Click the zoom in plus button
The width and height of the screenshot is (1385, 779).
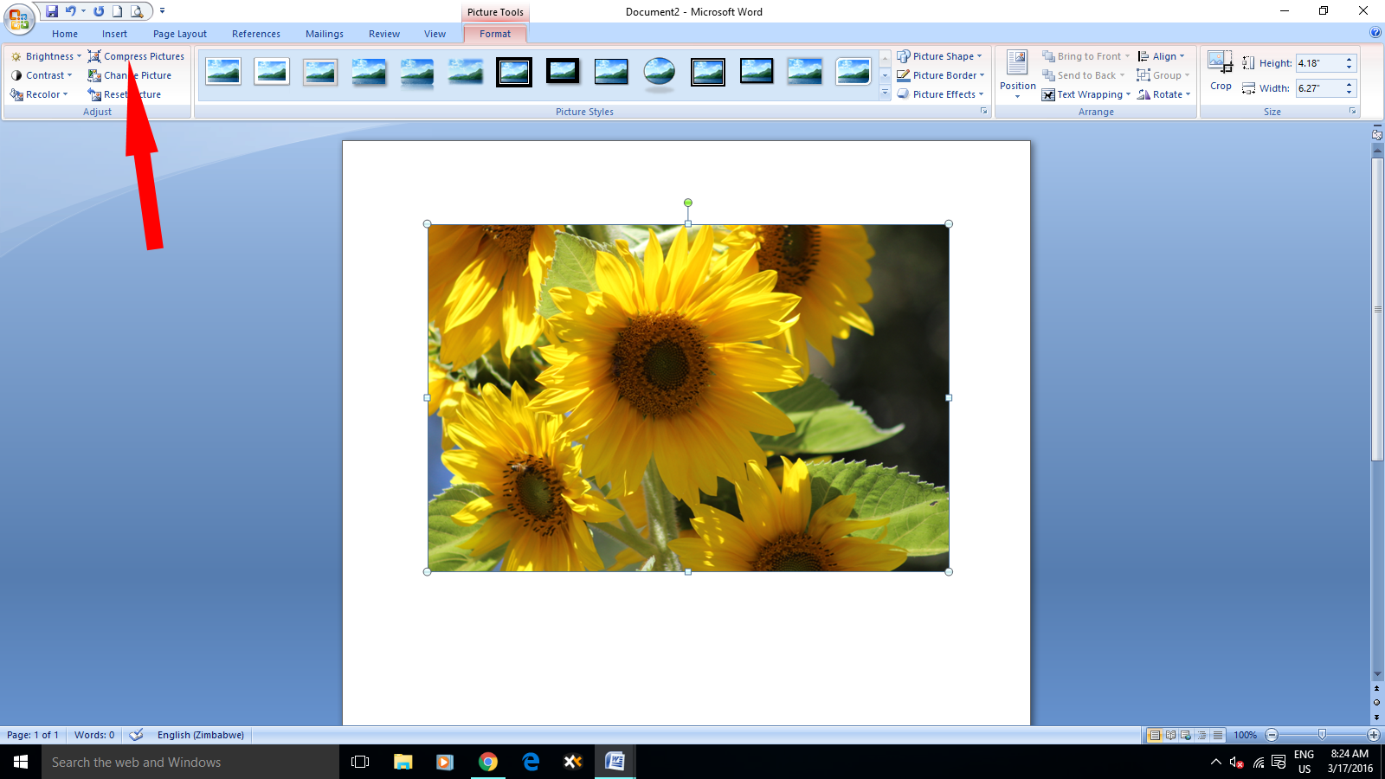point(1373,735)
